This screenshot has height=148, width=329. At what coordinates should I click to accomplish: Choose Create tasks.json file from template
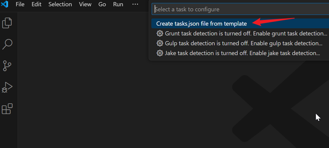coord(240,24)
